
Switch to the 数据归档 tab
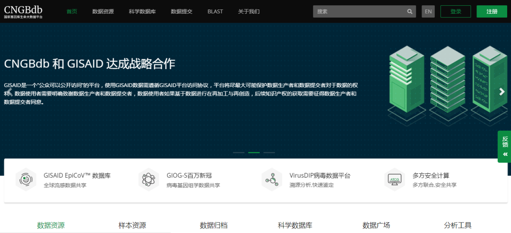pos(213,225)
